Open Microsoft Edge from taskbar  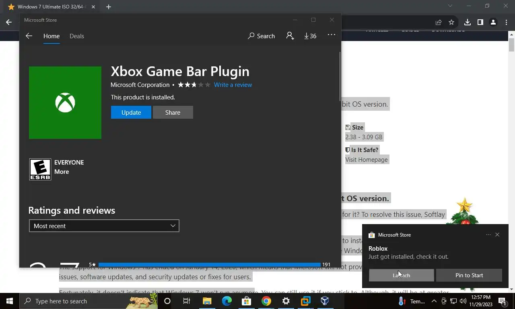(x=227, y=301)
